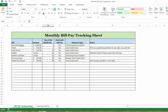Apply the Borders icon
Screen dimensions: 168x112
click(33, 13)
